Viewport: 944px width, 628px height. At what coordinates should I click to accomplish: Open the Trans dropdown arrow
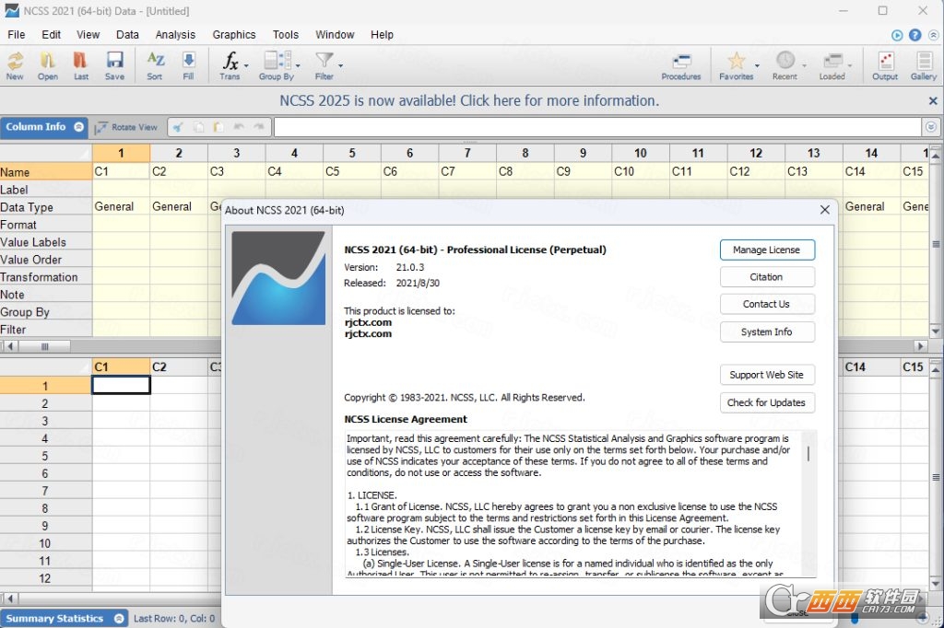tap(245, 65)
